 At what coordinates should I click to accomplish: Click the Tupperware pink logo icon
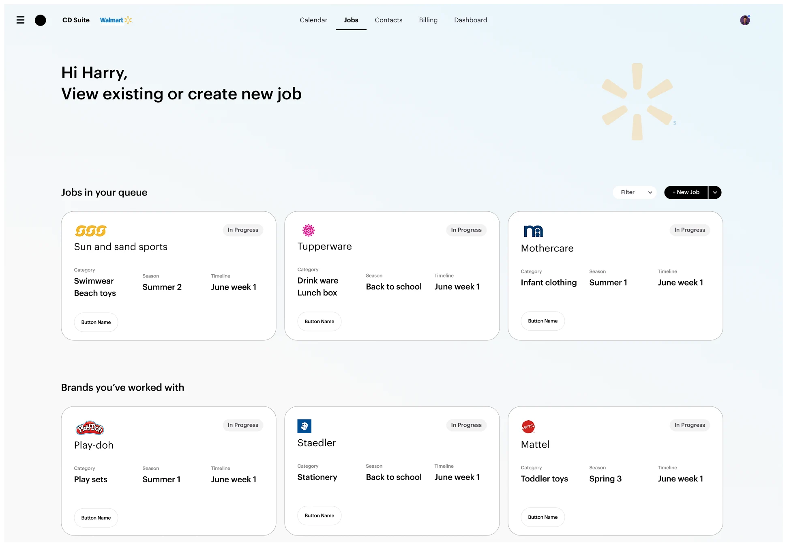[x=309, y=230]
